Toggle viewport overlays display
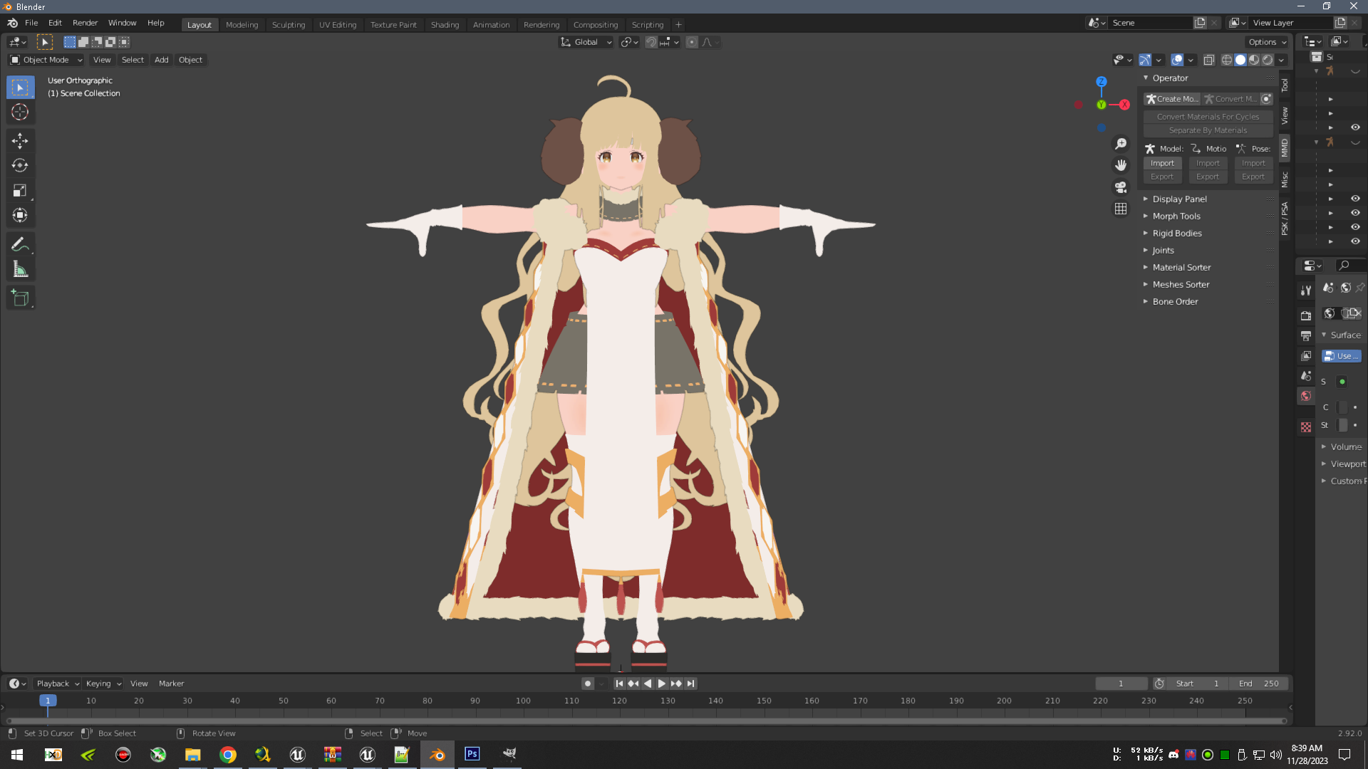The height and width of the screenshot is (769, 1368). [1177, 60]
